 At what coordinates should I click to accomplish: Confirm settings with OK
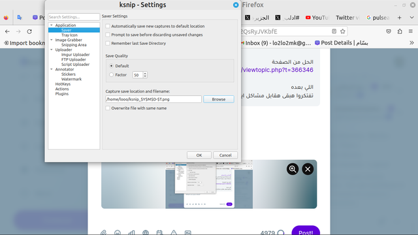click(x=199, y=155)
